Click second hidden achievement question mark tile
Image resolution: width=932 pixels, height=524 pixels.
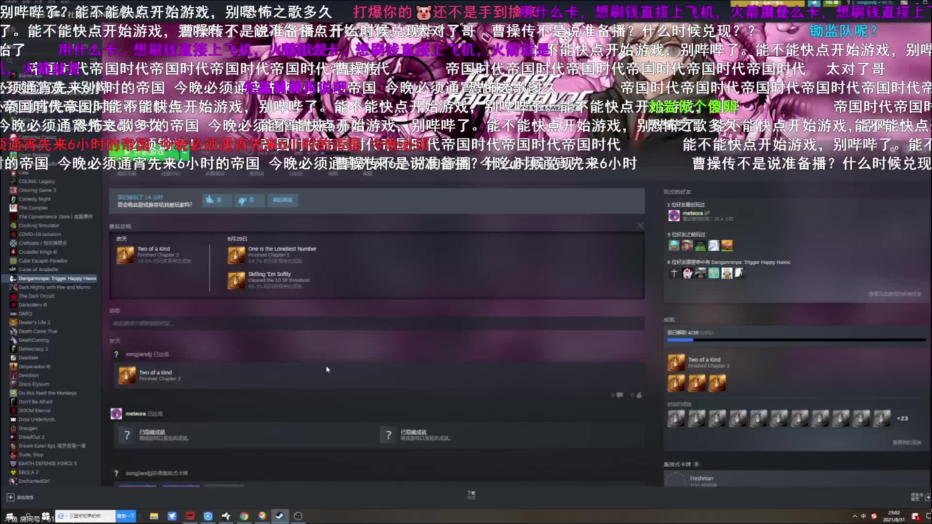(x=388, y=435)
